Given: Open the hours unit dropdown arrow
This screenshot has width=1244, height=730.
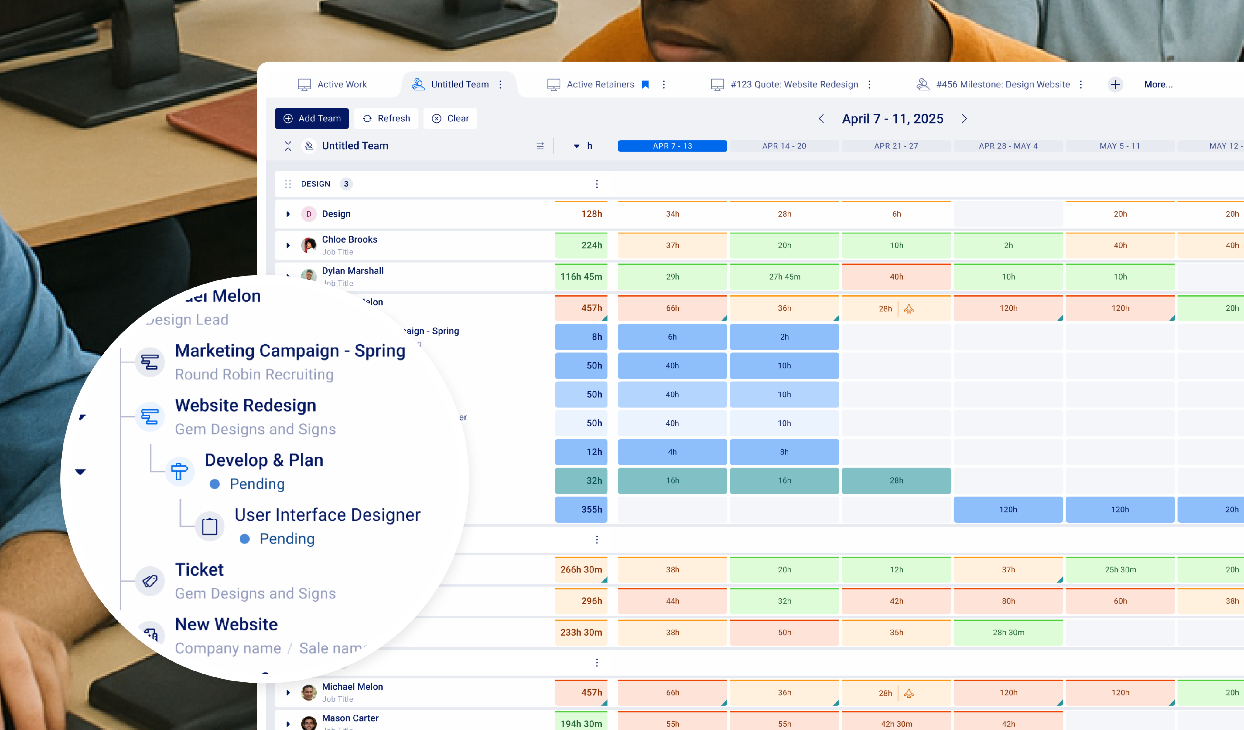Looking at the screenshot, I should pos(576,146).
